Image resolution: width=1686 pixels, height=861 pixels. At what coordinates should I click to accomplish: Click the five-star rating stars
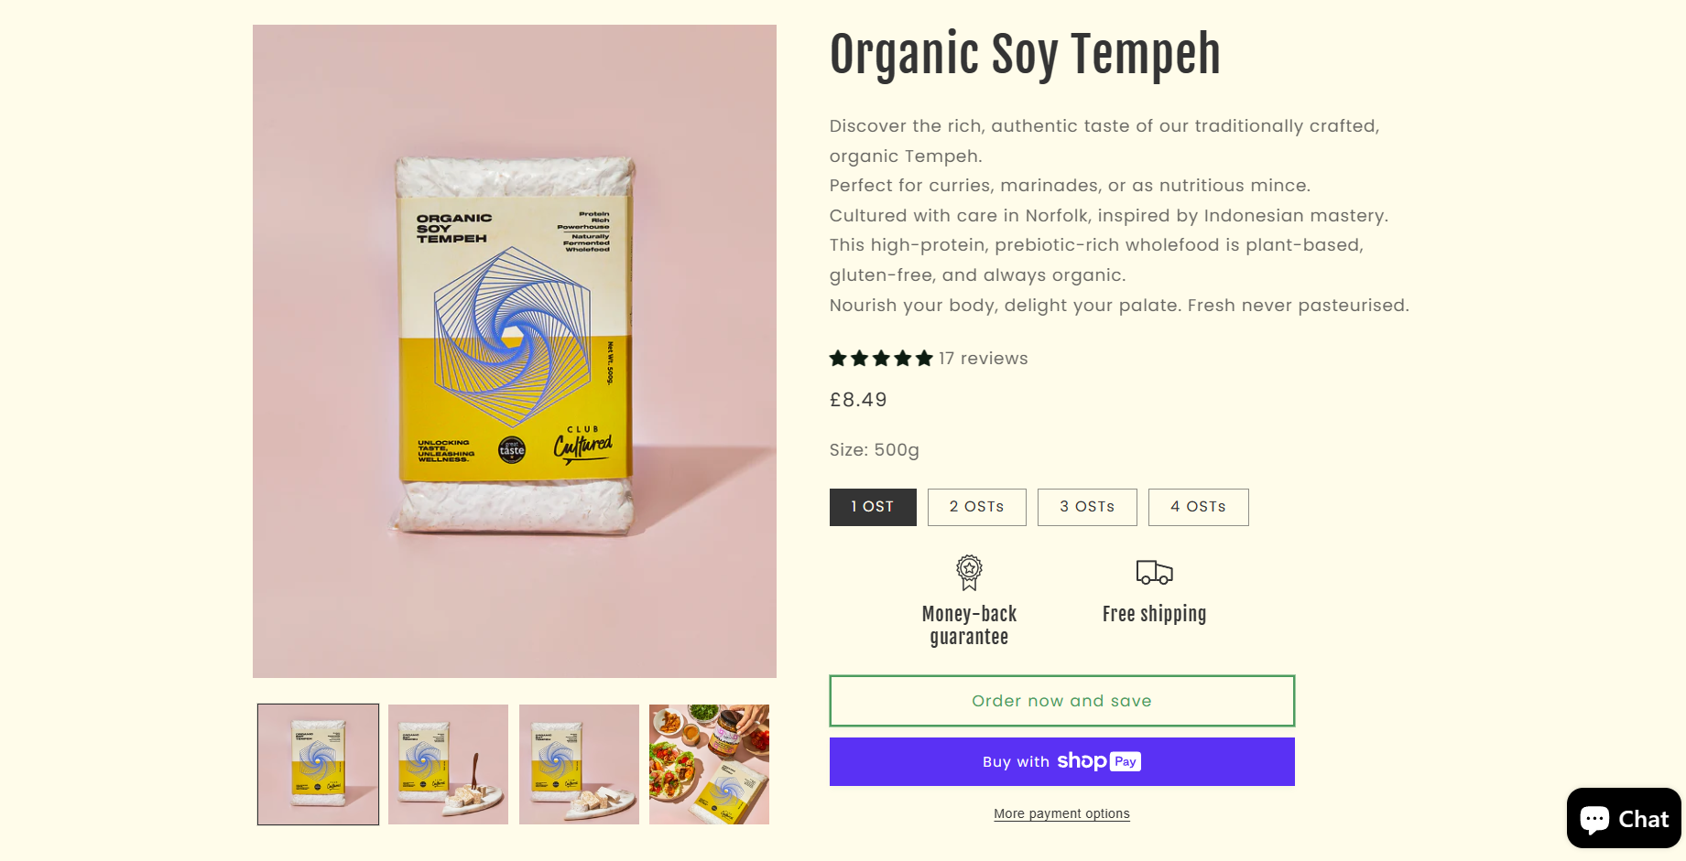coord(881,359)
